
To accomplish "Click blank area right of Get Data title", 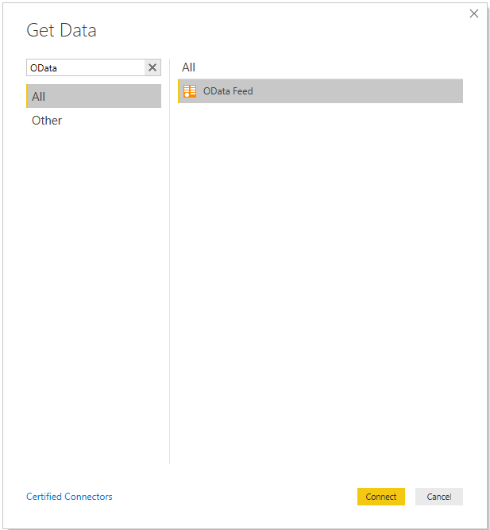I will click(x=278, y=31).
